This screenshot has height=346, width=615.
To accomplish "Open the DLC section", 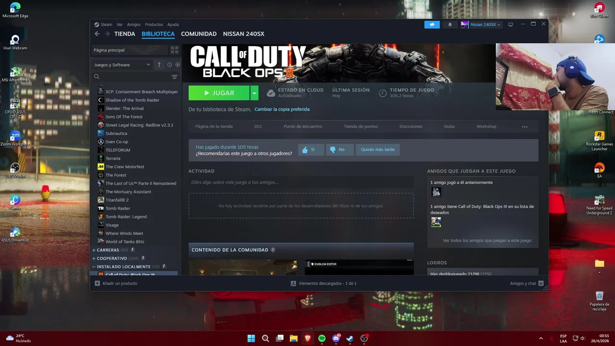I will 258,127.
